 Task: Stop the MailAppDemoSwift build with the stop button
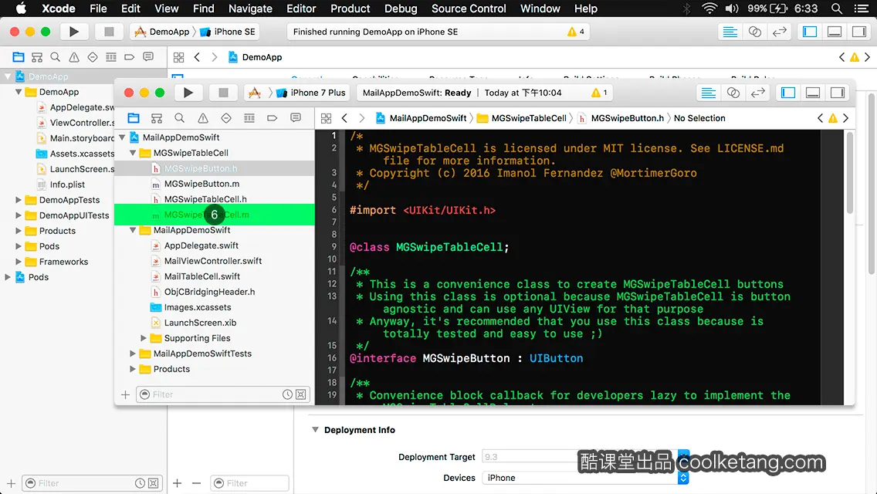point(223,93)
